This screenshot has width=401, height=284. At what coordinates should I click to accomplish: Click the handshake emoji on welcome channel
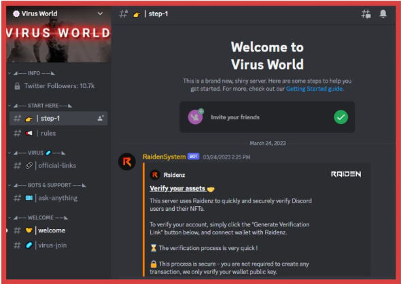pos(29,230)
